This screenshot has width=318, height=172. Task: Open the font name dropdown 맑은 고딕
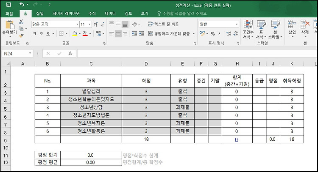(77, 24)
